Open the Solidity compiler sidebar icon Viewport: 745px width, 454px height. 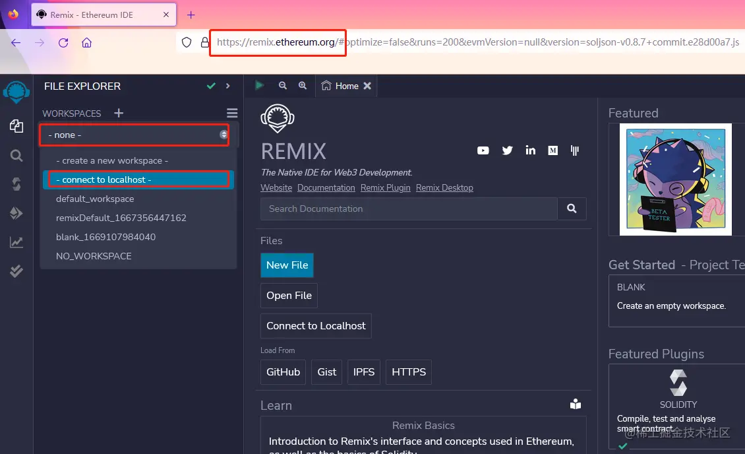(x=16, y=184)
